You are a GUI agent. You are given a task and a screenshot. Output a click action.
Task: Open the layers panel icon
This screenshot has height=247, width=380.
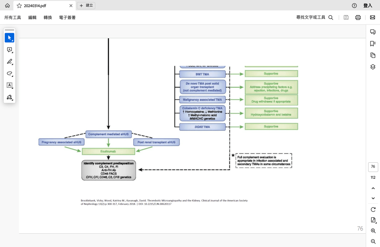373,67
